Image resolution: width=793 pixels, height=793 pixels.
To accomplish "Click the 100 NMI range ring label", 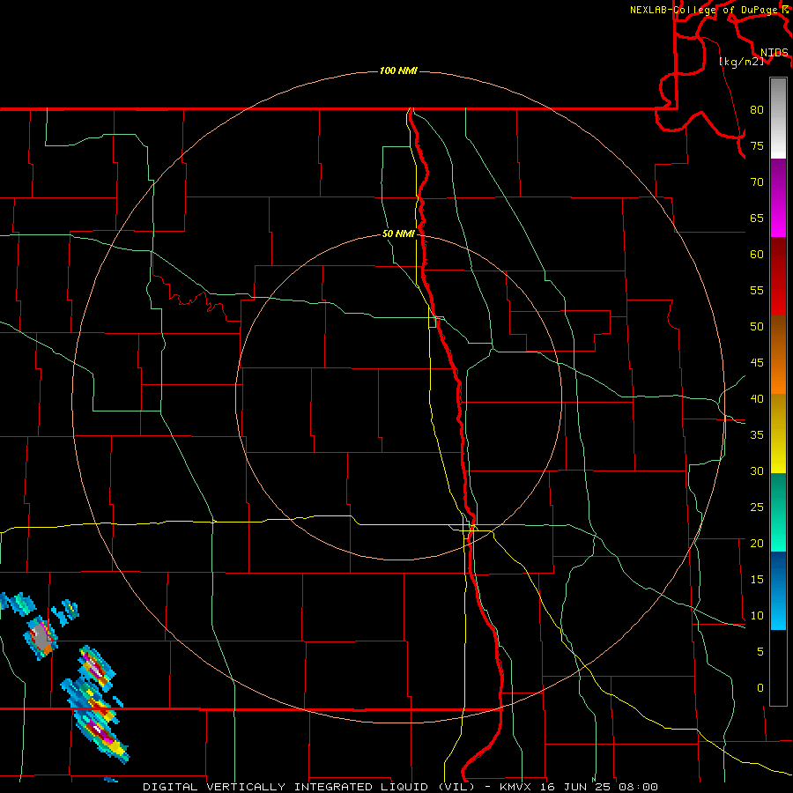I will pos(398,70).
